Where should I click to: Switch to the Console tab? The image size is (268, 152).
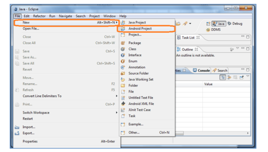point(201,71)
